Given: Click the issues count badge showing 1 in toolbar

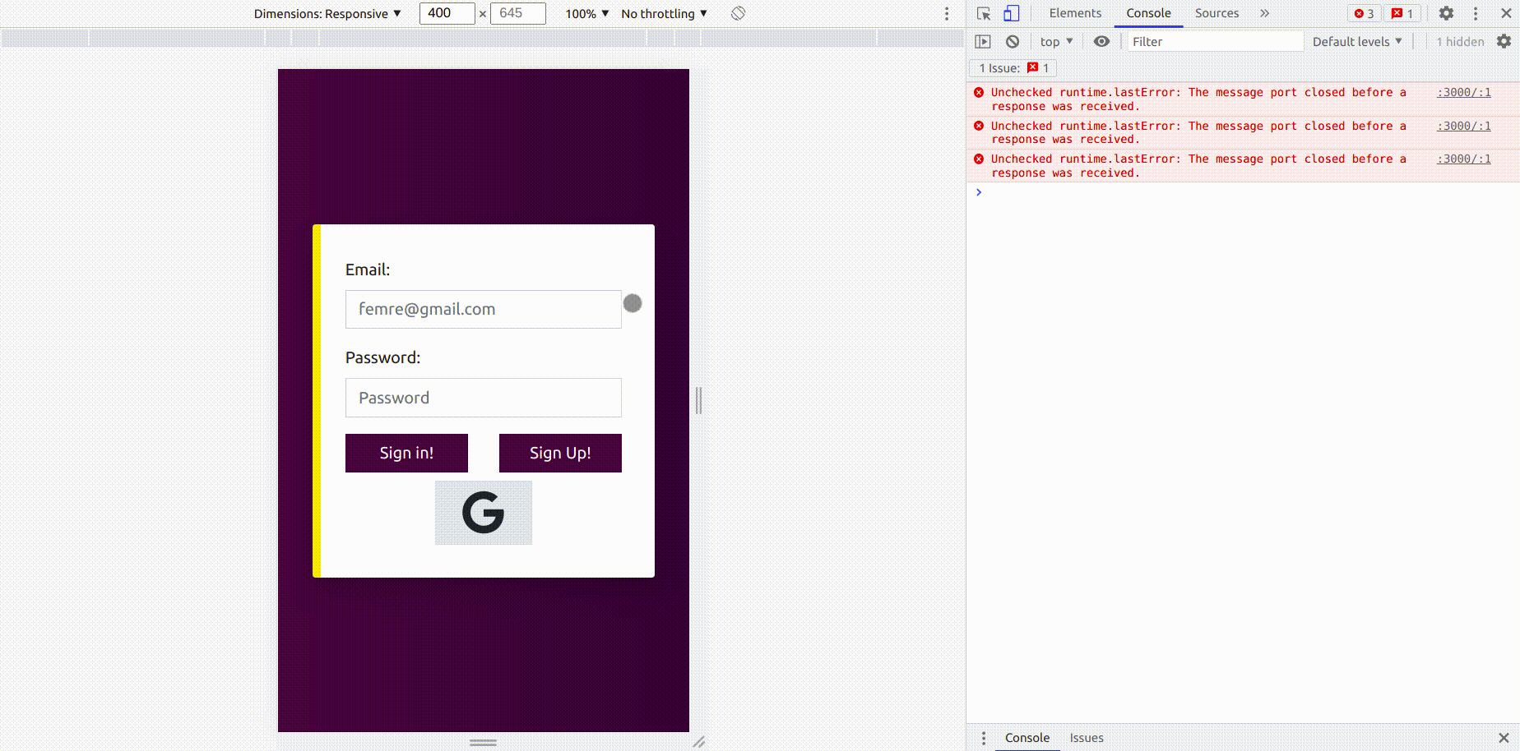Looking at the screenshot, I should tap(1403, 13).
